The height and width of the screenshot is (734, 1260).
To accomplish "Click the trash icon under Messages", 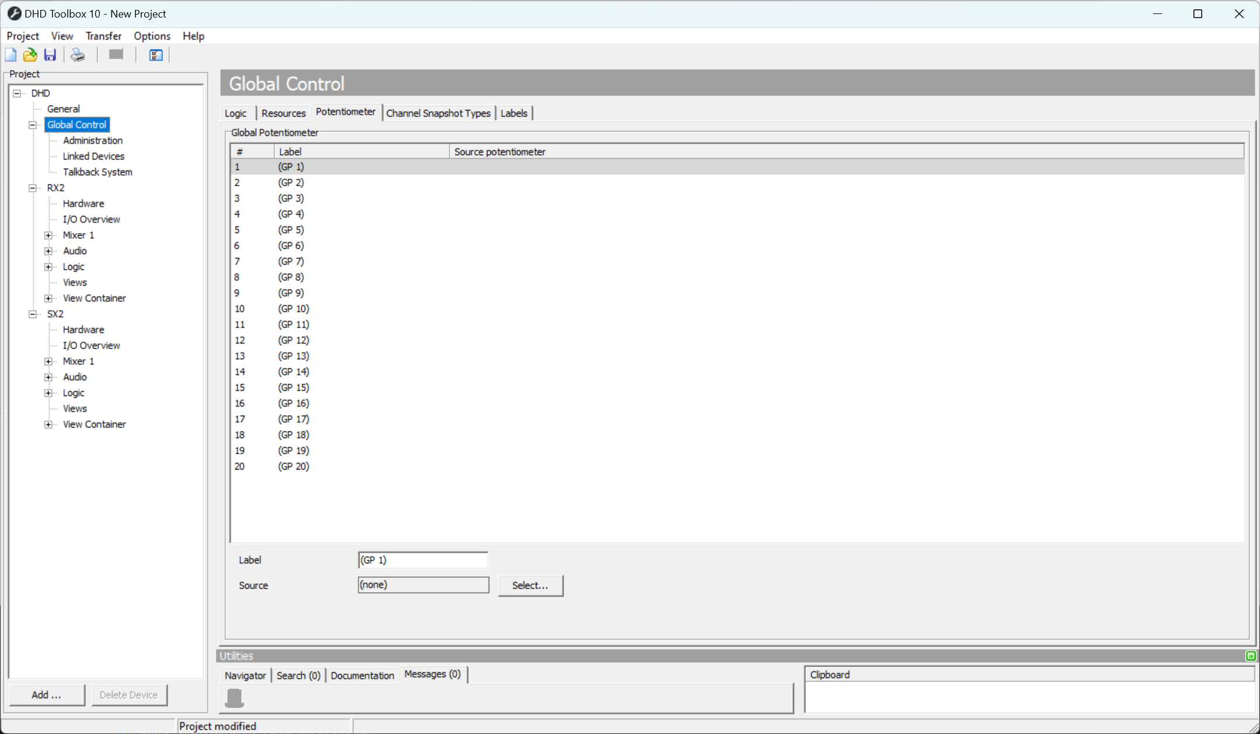I will tap(234, 698).
